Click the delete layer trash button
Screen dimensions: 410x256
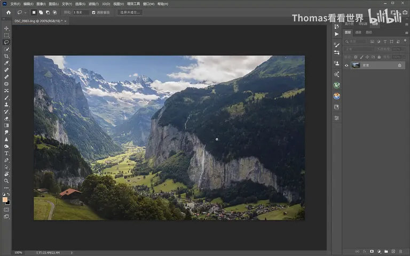[400, 251]
